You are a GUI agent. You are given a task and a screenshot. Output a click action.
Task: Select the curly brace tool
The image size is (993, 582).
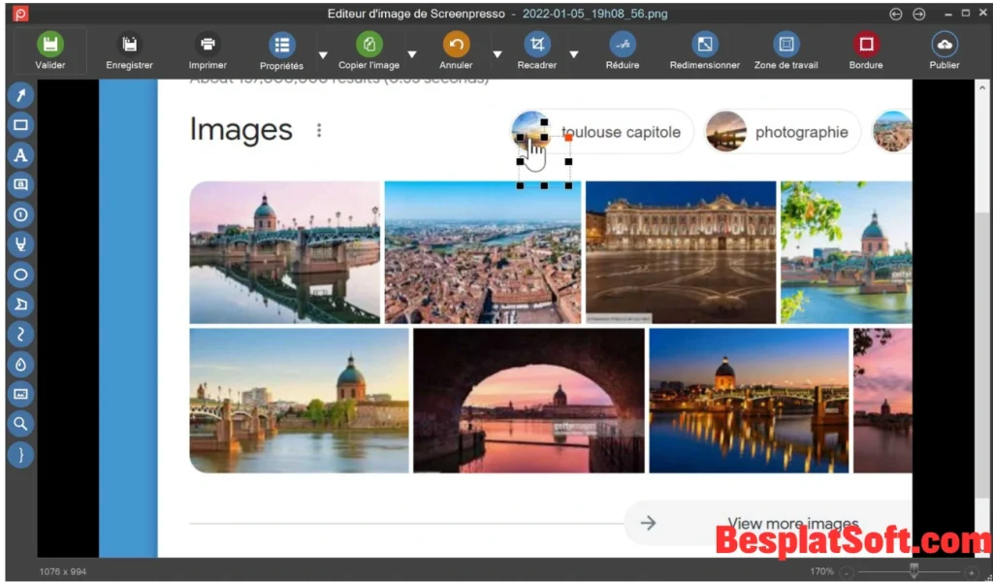point(20,454)
